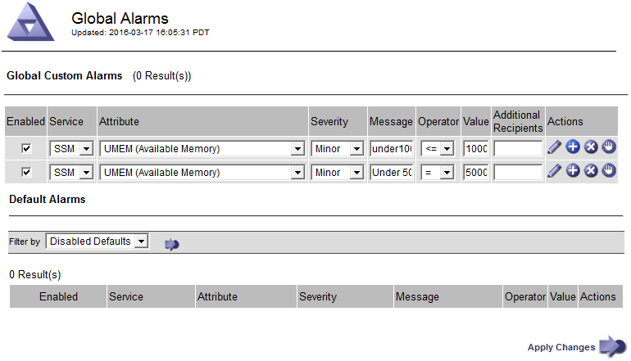Uncheck Enabled box for second alarm row
This screenshot has width=631, height=361.
coord(26,173)
